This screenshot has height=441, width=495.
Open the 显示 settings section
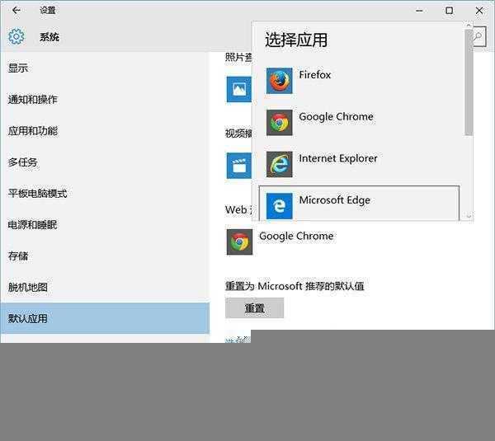click(x=105, y=68)
